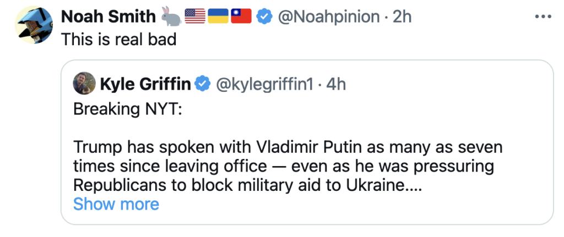Image resolution: width=564 pixels, height=237 pixels.
Task: Click Kyle Griffin's small avatar
Action: tap(83, 84)
